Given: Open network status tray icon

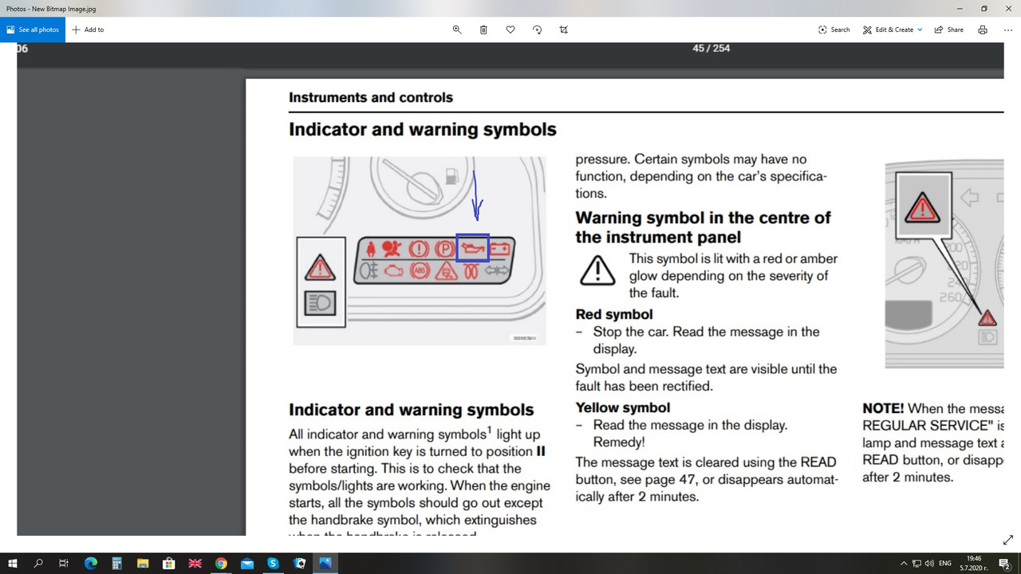Looking at the screenshot, I should point(917,563).
